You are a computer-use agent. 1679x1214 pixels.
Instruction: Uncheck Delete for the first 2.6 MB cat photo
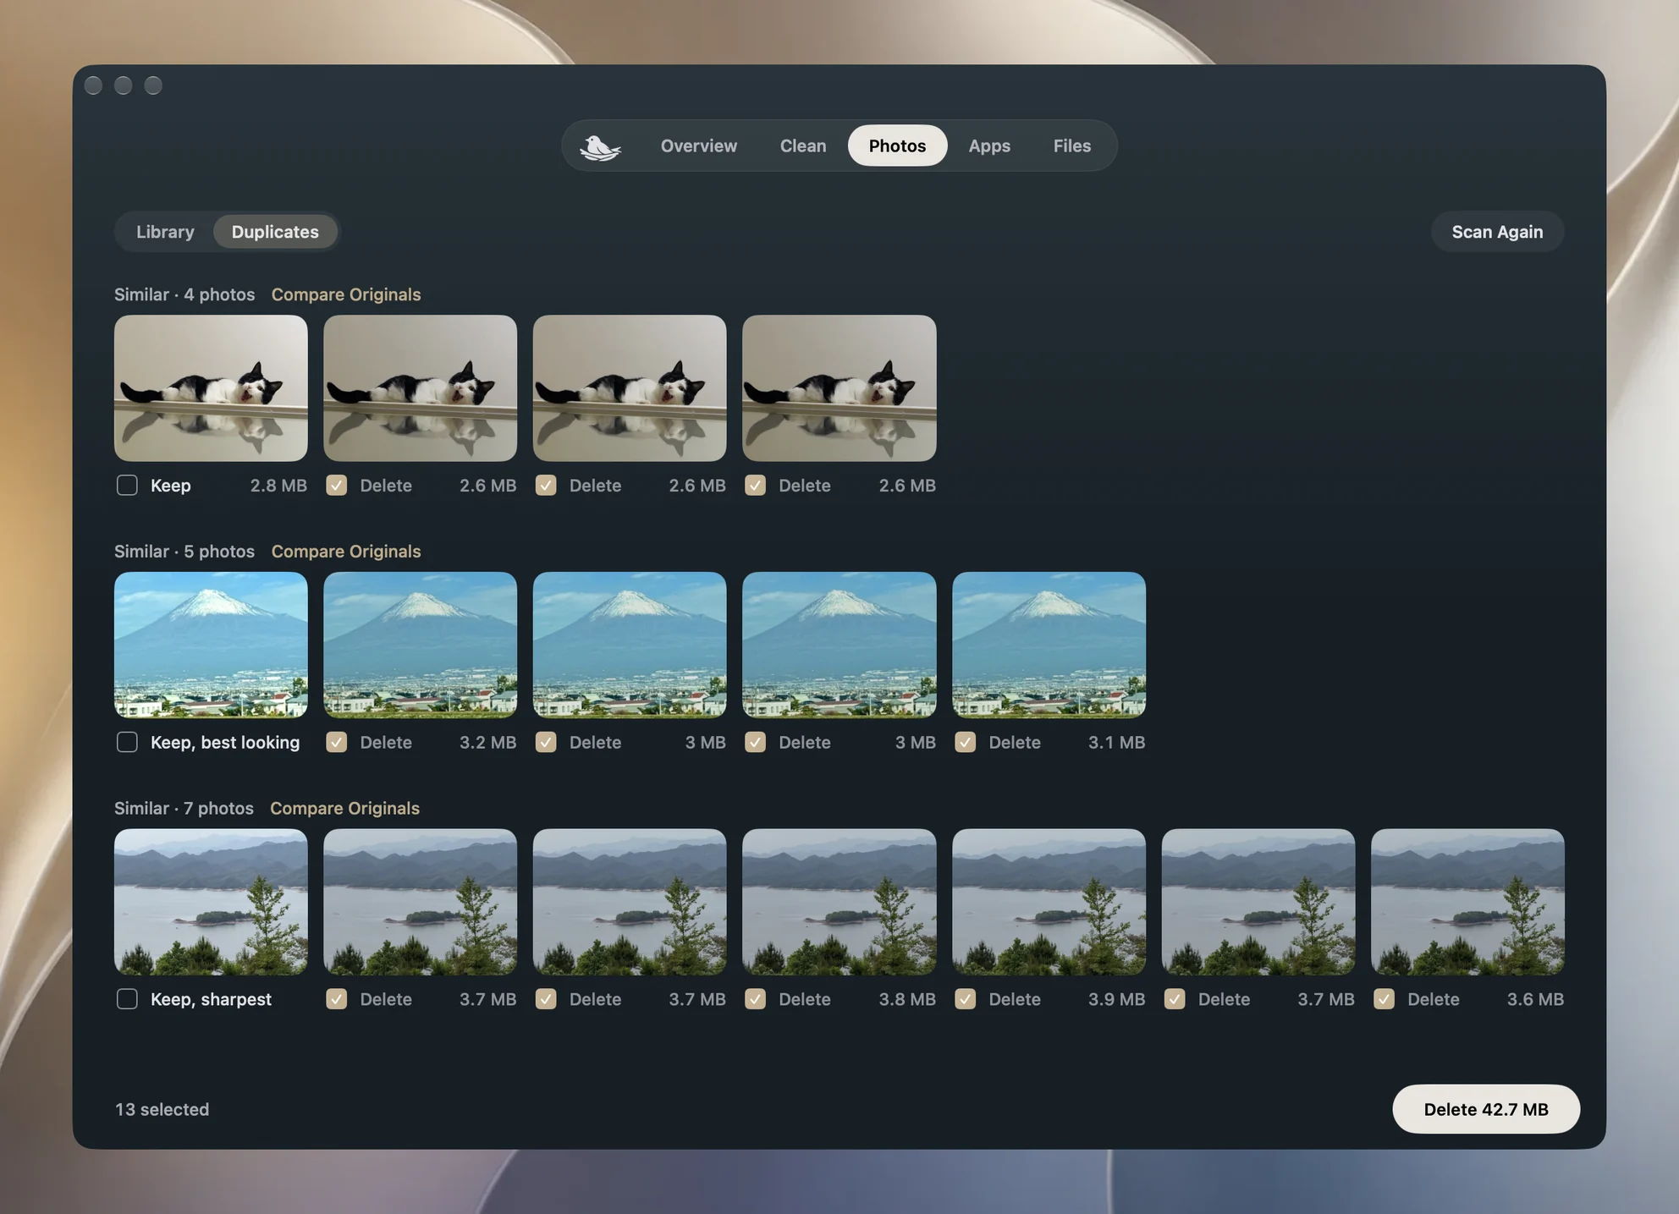coord(337,486)
